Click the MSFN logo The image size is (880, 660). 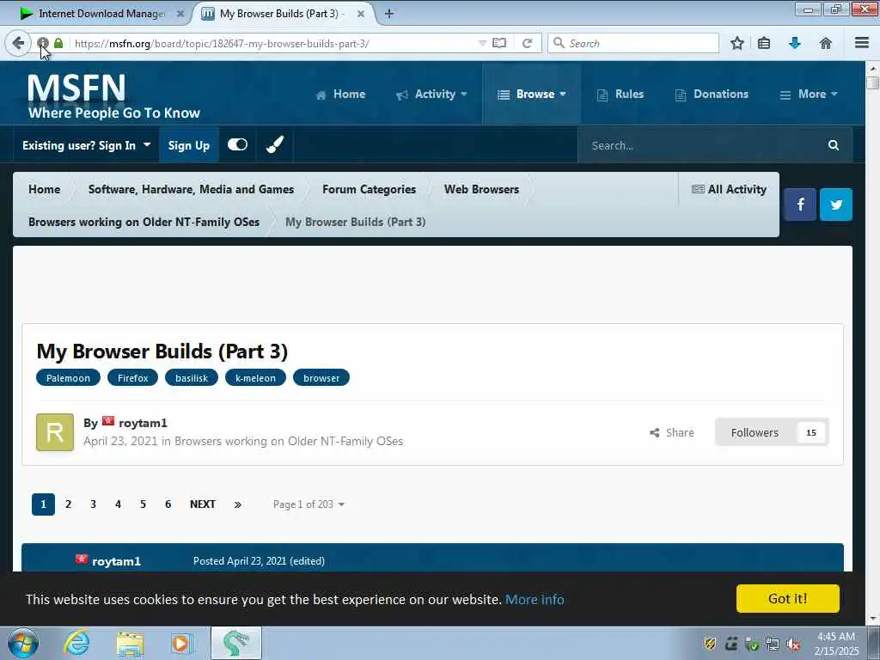pos(114,95)
